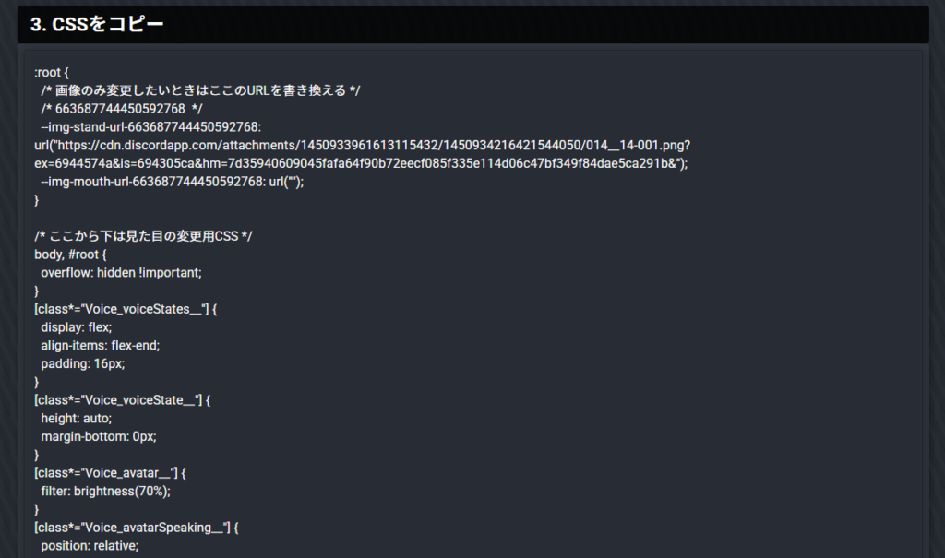Click the "body, #root {" selector line
This screenshot has width=945, height=558.
coord(71,255)
